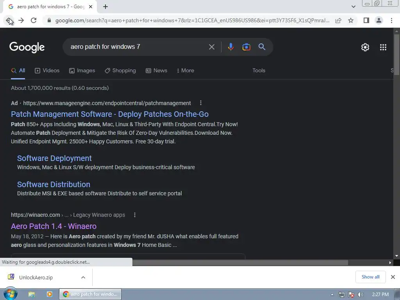The height and width of the screenshot is (300, 400).
Task: Go forward with the browser forward arrow
Action: click(21, 20)
